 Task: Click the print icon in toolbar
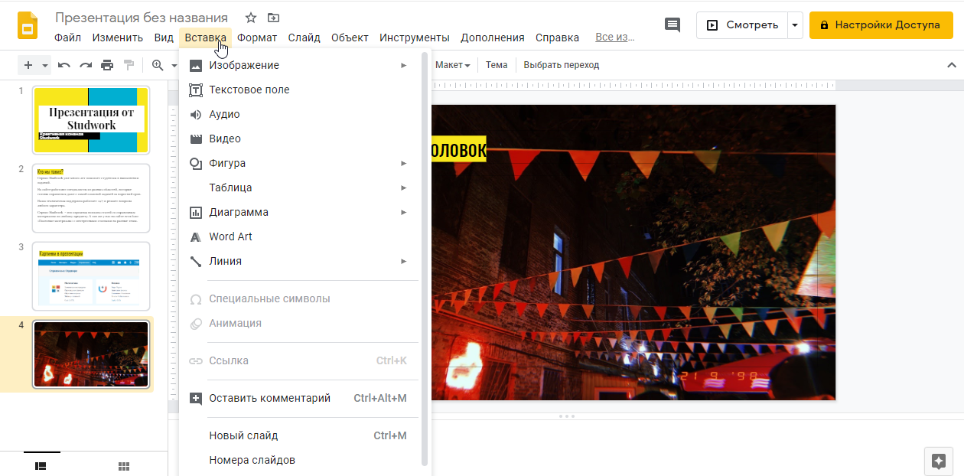(107, 65)
